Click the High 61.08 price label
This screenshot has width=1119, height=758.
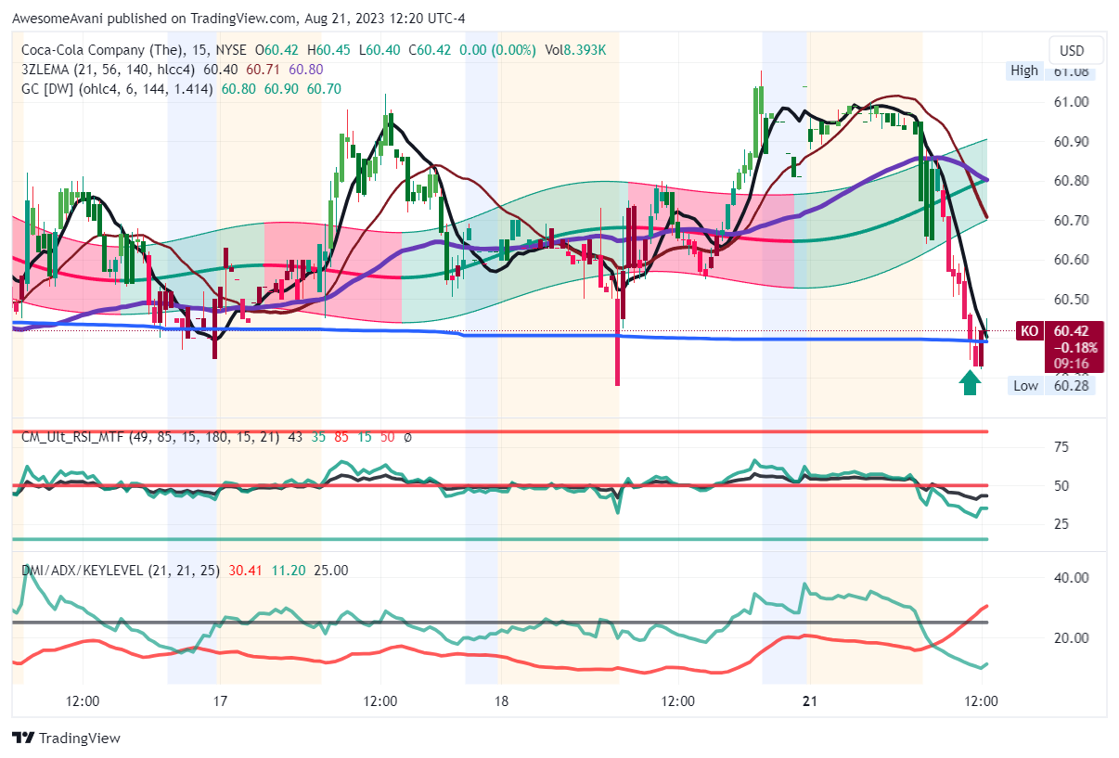coord(1051,71)
